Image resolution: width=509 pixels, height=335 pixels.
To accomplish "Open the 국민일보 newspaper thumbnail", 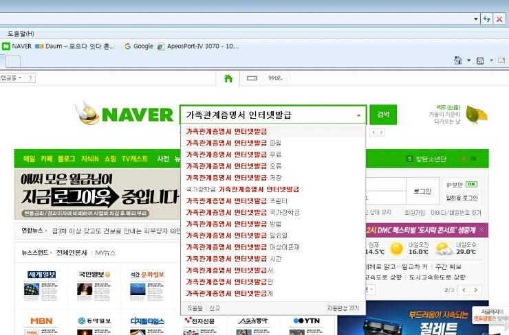I will click(x=94, y=286).
